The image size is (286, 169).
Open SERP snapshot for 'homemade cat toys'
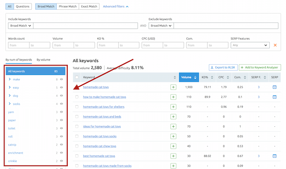275,87
